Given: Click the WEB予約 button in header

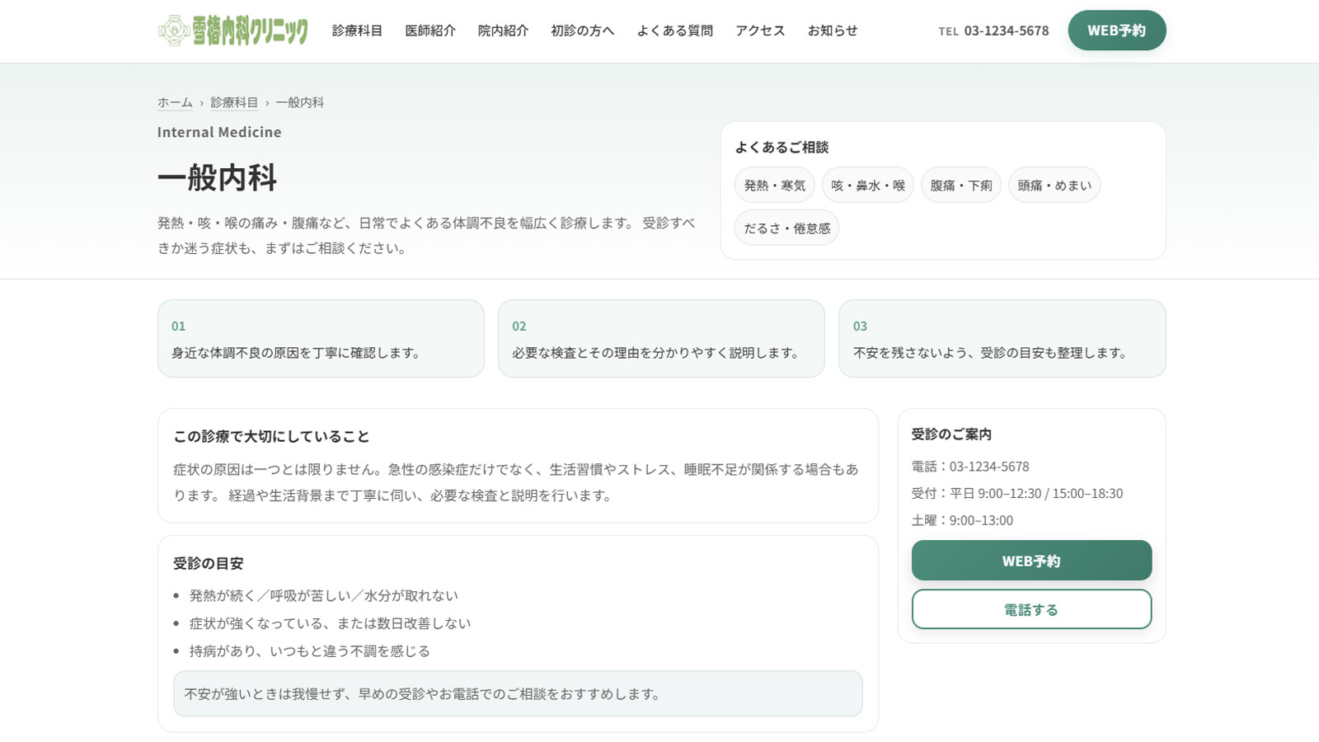Looking at the screenshot, I should pos(1117,31).
